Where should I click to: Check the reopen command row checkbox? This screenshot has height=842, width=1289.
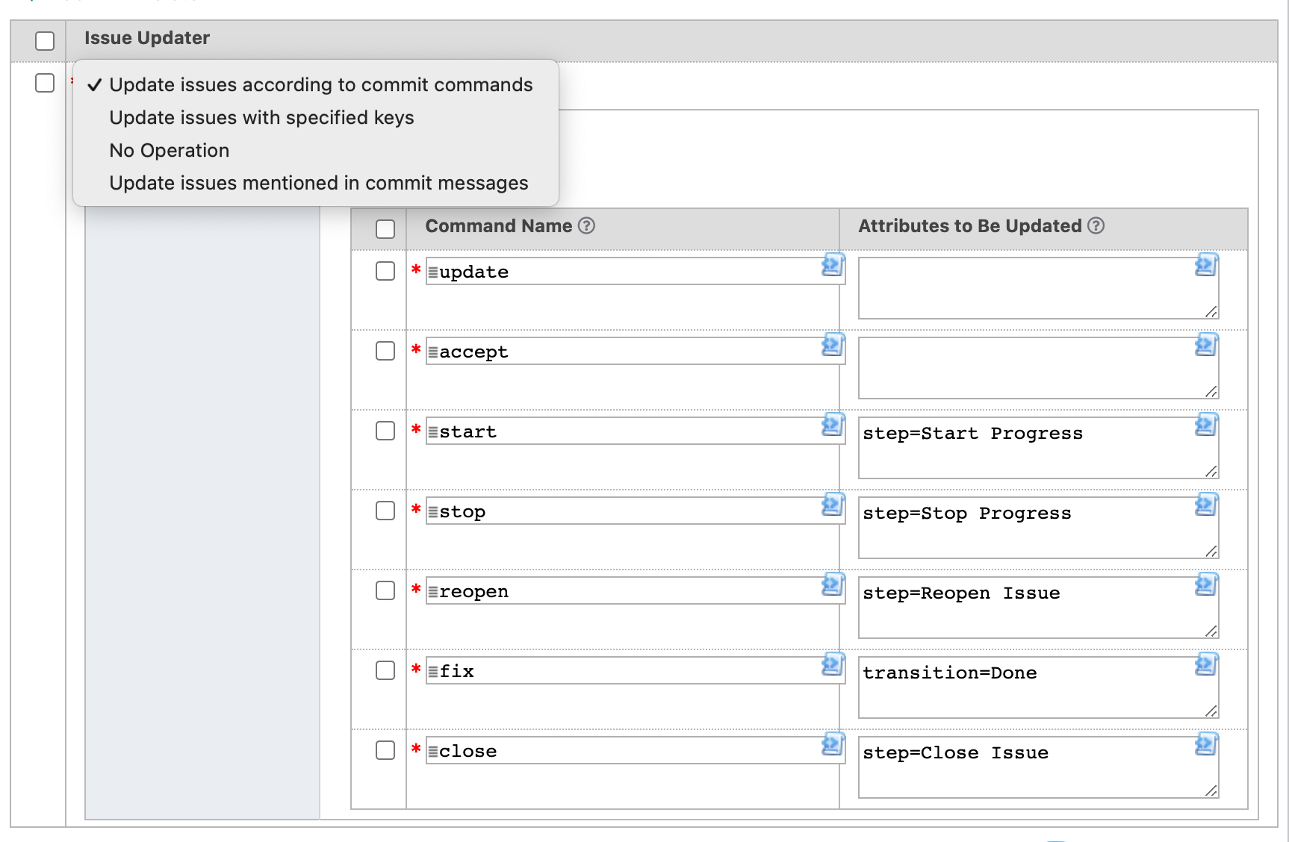click(x=385, y=590)
